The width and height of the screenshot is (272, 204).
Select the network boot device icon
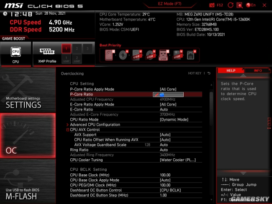click(191, 55)
